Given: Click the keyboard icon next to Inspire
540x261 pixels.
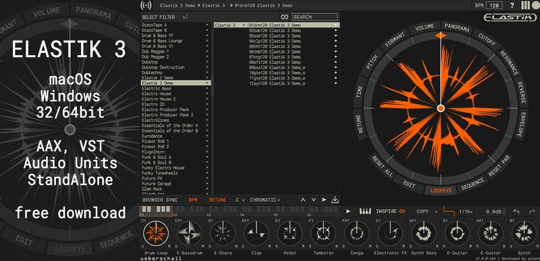Looking at the screenshot, I should 366,212.
